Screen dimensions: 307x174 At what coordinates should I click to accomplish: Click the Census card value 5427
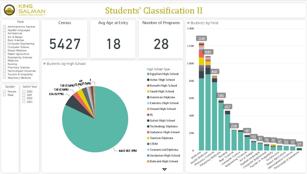65,44
